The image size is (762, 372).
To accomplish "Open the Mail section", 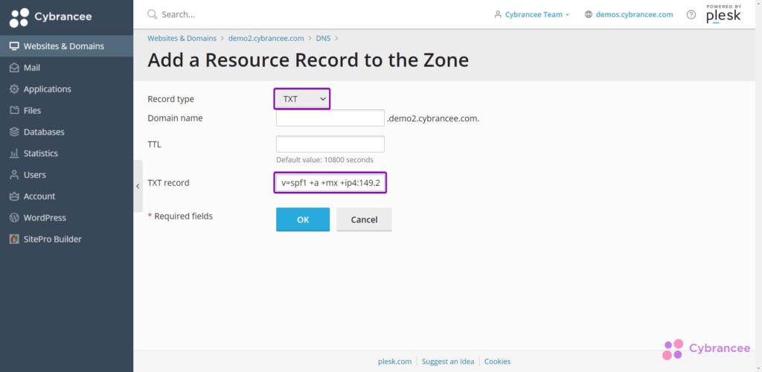I will [x=66, y=68].
